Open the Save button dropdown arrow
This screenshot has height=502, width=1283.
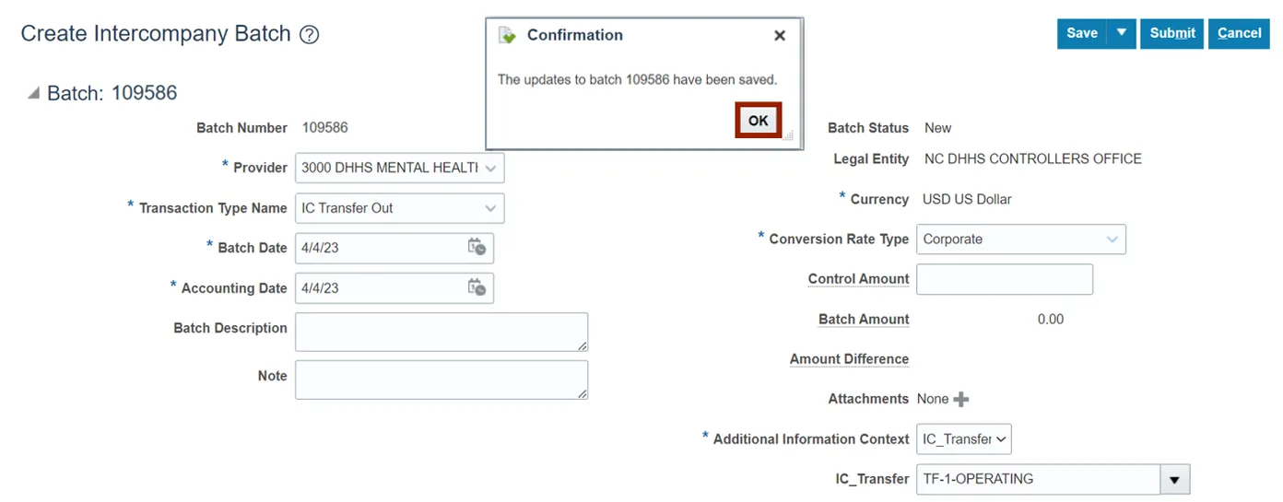click(1121, 33)
